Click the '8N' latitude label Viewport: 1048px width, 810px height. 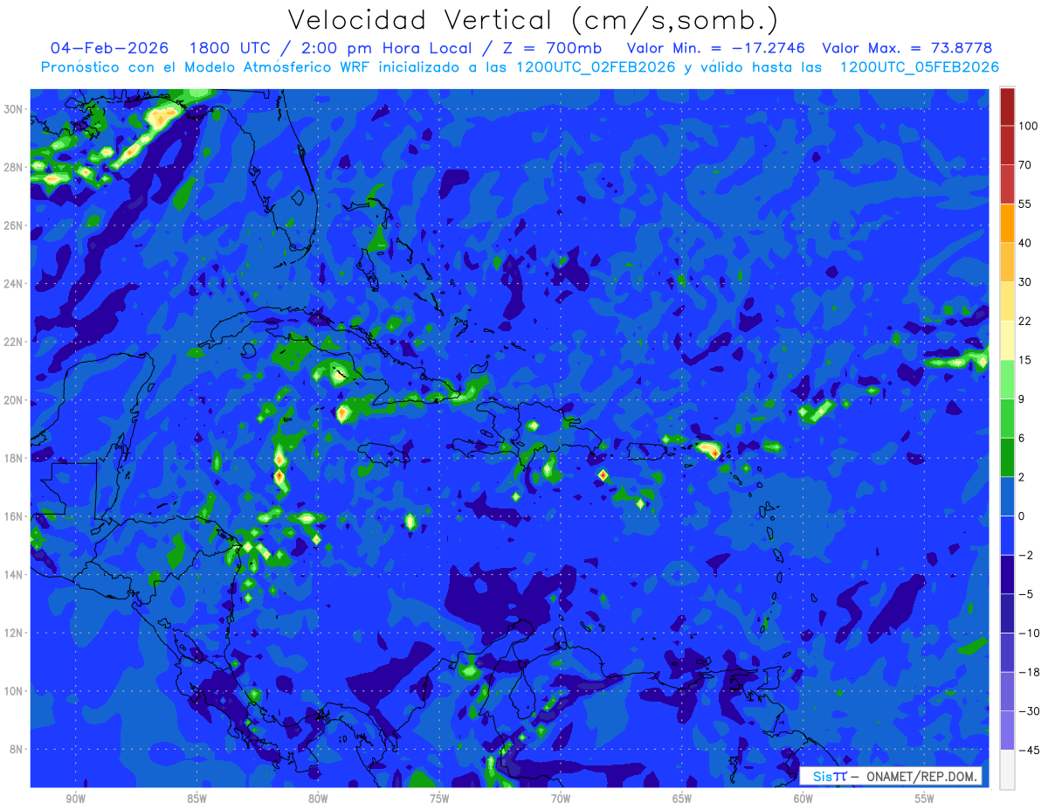pyautogui.click(x=17, y=749)
